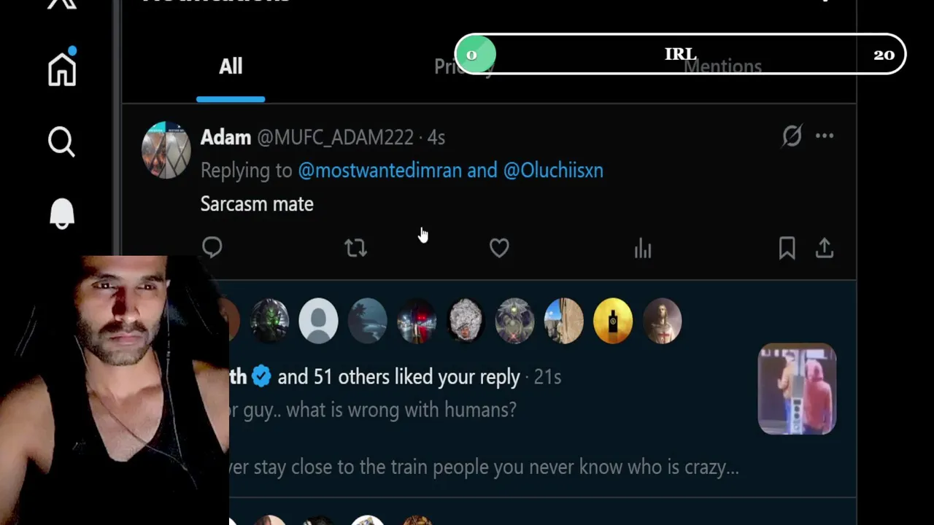
Task: Open the Notifications bell icon
Action: click(x=62, y=214)
